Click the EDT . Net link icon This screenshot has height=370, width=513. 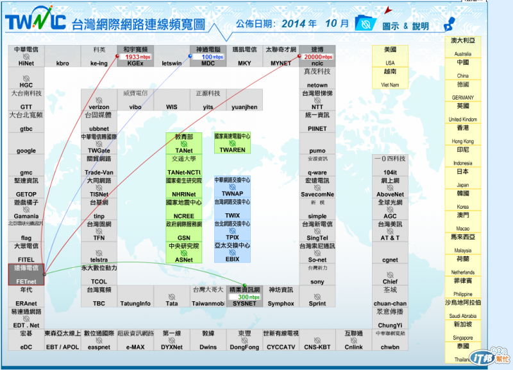coord(26,319)
